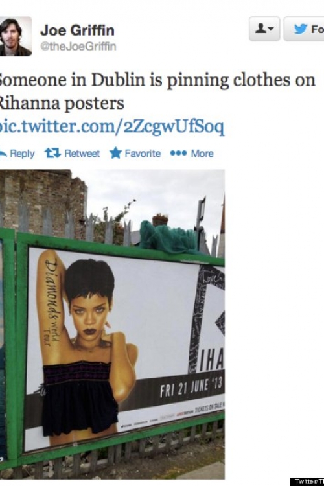Viewport: 324px width, 486px height.
Task: Click the Reply text label
Action: 22,154
